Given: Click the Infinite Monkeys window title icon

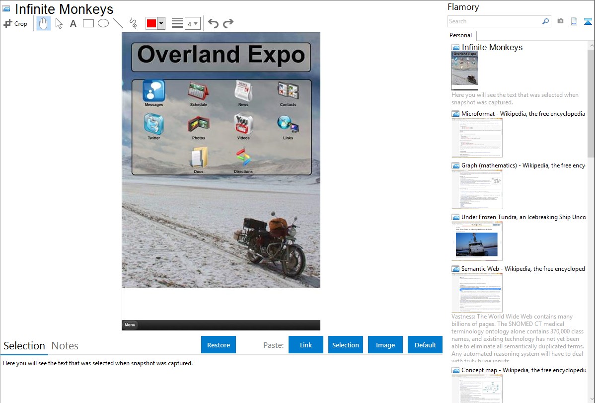Looking at the screenshot, I should [x=6, y=8].
